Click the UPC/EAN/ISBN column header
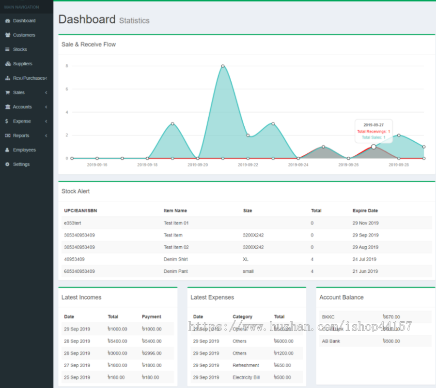Screen dimensions: 436x388 pos(80,210)
